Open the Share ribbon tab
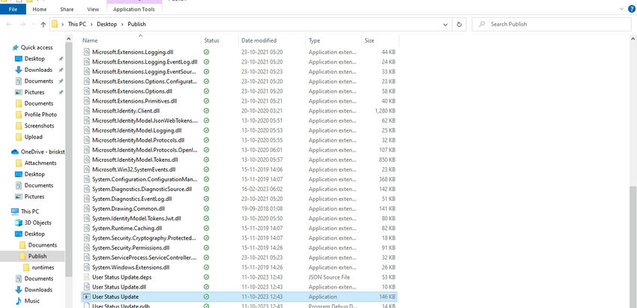 pyautogui.click(x=67, y=9)
